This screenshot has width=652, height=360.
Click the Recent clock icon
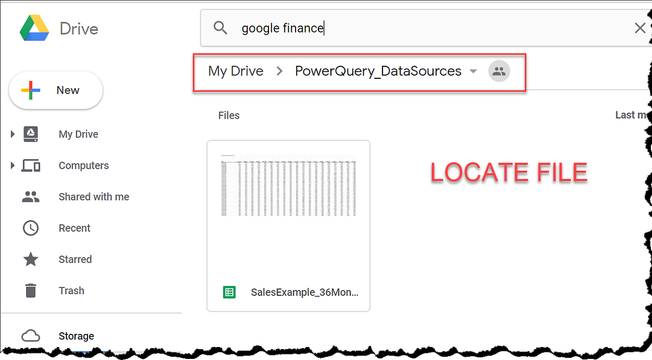30,228
